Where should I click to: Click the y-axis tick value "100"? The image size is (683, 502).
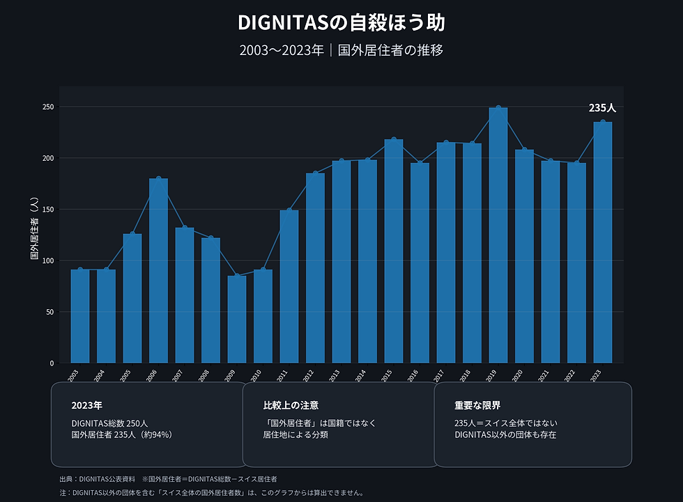coord(48,261)
